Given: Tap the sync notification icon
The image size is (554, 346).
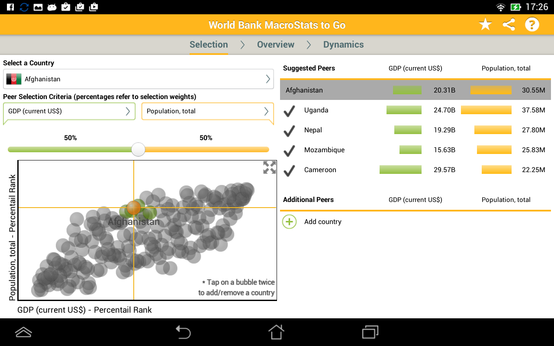Looking at the screenshot, I should click(x=24, y=7).
